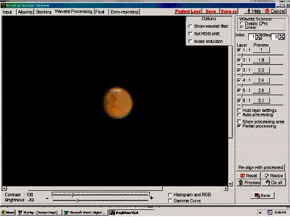Select the Dyadic wavelet scheme
This screenshot has width=290, height=217.
242,23
